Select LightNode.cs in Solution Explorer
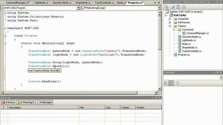 (x=189, y=40)
